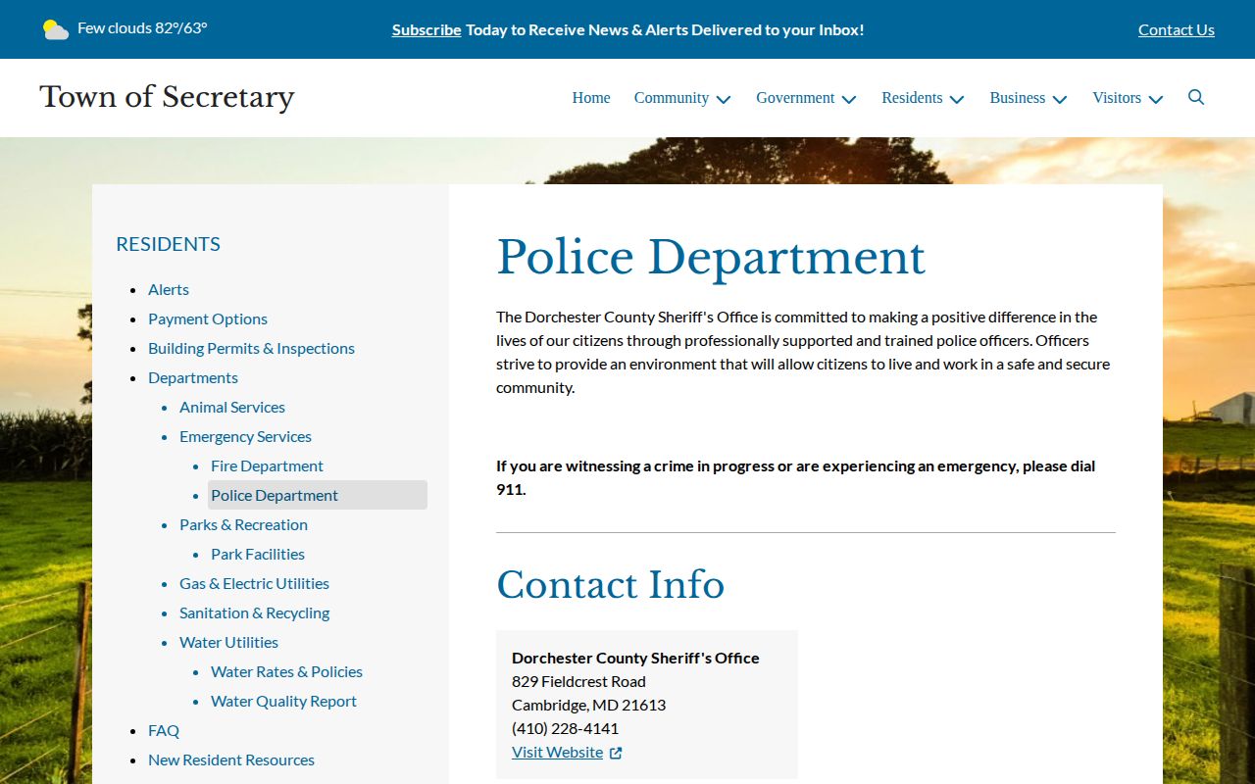Click the address line 829 Fieldcrest Road
The image size is (1255, 784).
pos(578,681)
